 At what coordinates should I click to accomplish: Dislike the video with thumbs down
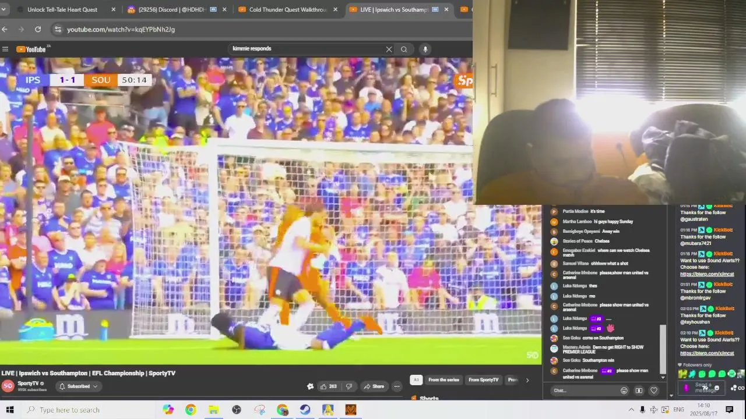coord(349,386)
